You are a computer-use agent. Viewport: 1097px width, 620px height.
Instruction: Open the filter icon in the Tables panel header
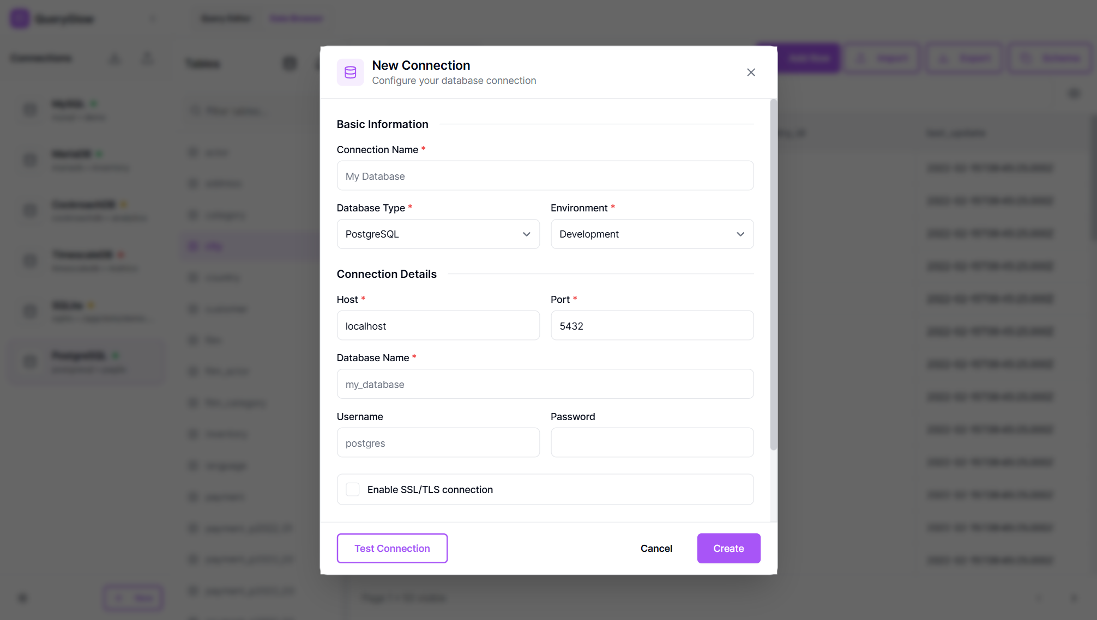click(x=289, y=63)
